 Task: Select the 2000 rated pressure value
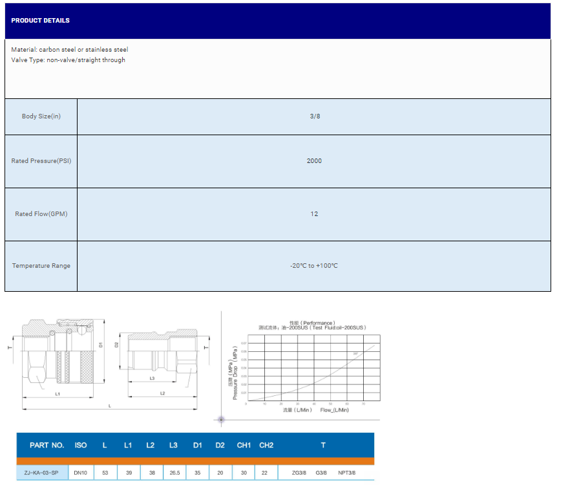click(314, 161)
